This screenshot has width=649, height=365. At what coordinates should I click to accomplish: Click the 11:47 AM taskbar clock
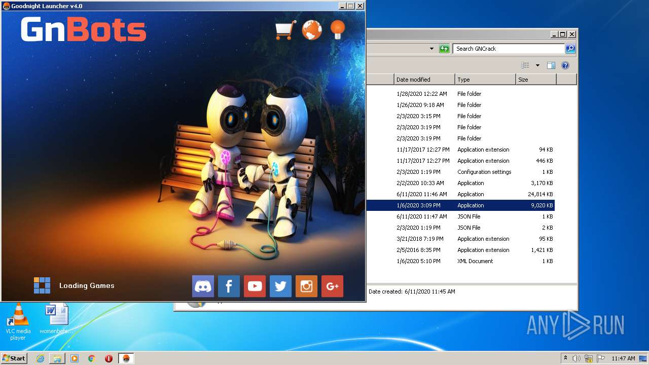click(x=623, y=358)
